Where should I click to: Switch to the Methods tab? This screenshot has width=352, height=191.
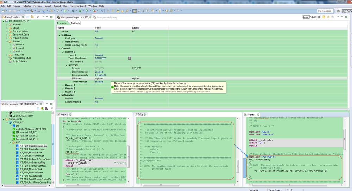click(x=75, y=23)
